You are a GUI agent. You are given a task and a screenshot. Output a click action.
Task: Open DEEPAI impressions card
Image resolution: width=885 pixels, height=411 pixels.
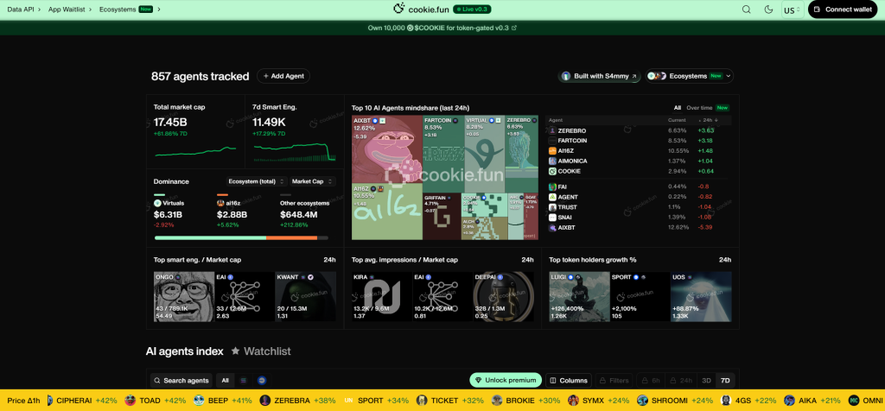(x=504, y=297)
